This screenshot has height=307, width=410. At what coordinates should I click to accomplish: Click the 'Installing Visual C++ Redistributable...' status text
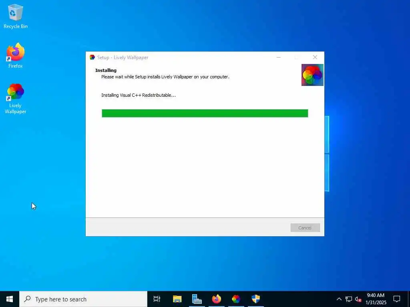coord(138,95)
